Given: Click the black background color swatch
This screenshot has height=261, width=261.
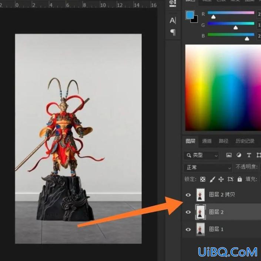Looking at the screenshot, I should pos(195,19).
